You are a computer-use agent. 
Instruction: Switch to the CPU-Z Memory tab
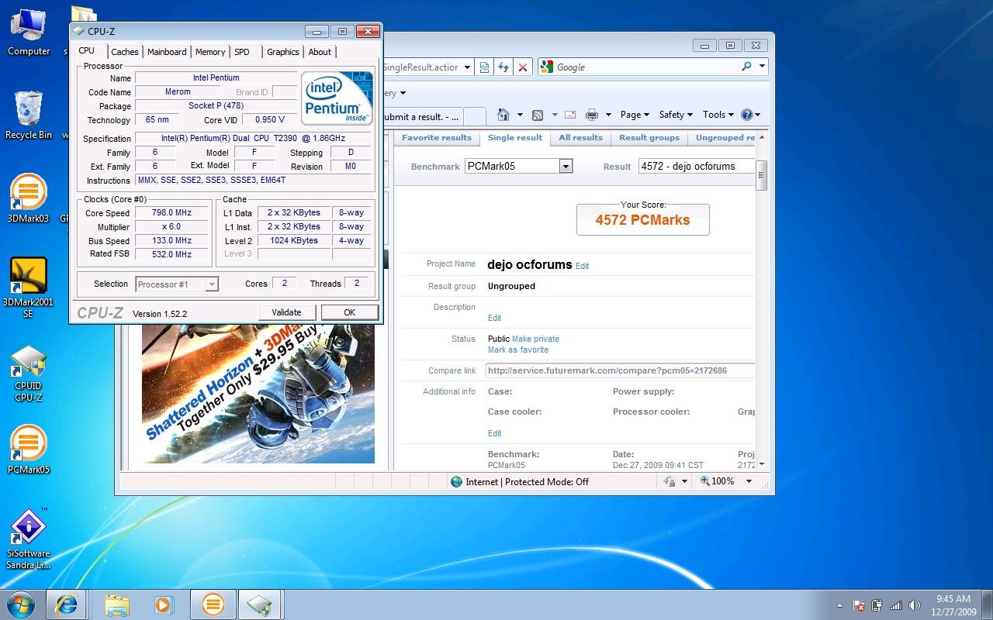pyautogui.click(x=210, y=52)
